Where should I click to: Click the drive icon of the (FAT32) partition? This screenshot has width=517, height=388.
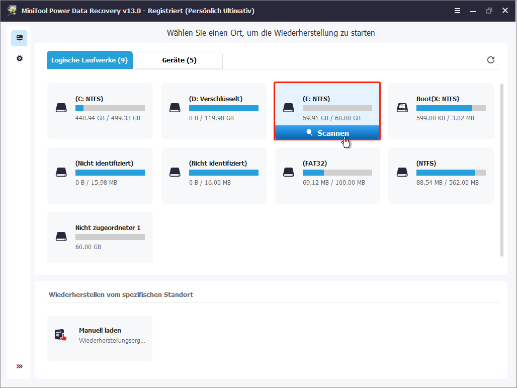click(289, 172)
